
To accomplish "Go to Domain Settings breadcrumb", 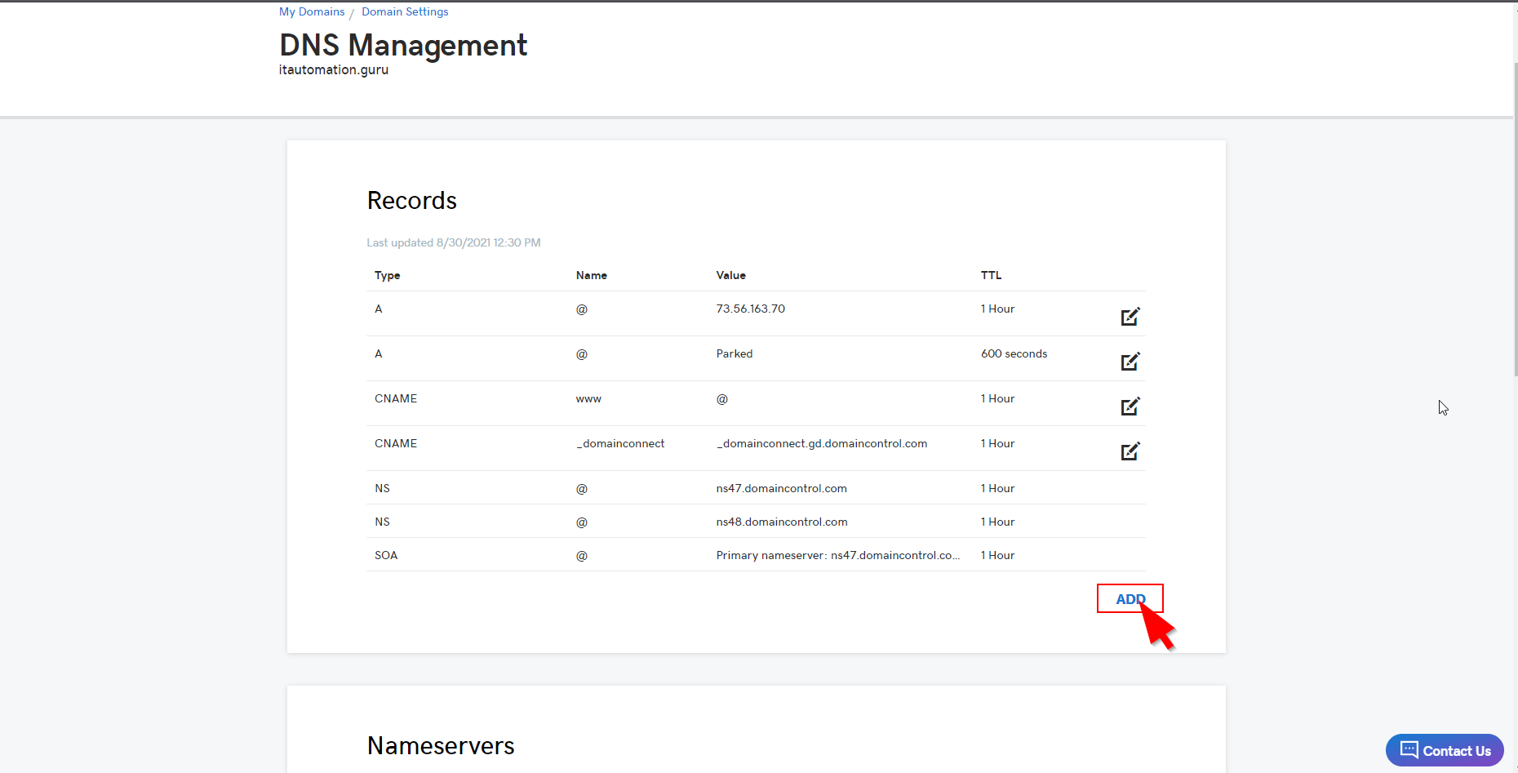I will coord(405,11).
